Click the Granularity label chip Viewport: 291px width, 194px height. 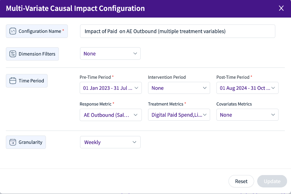(26, 142)
